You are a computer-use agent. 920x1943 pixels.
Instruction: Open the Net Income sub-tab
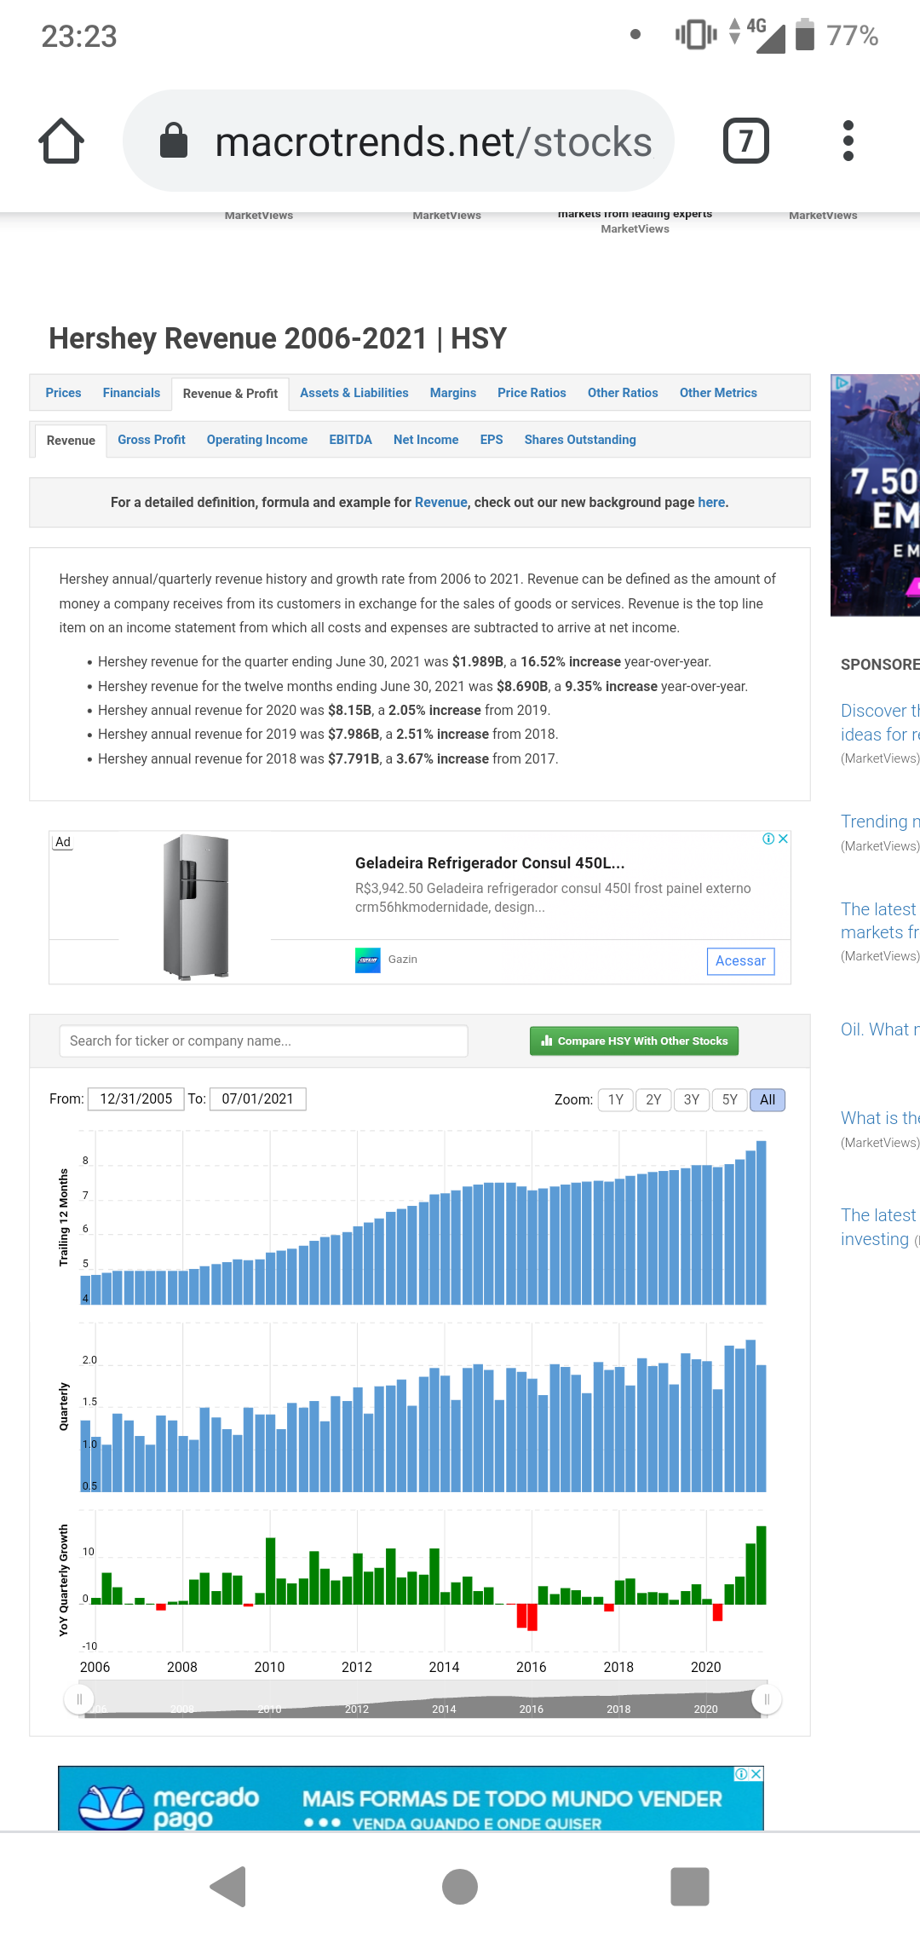(426, 440)
